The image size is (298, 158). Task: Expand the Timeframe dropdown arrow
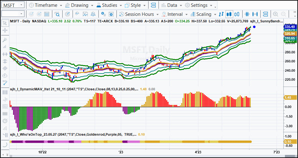[x=61, y=6]
